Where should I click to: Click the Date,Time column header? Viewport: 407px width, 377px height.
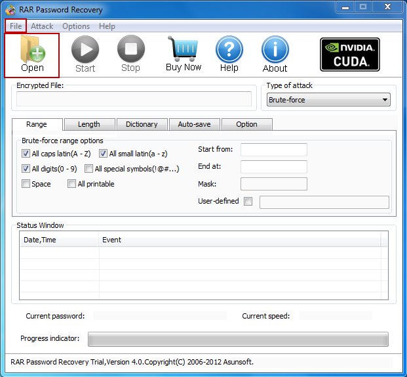59,240
